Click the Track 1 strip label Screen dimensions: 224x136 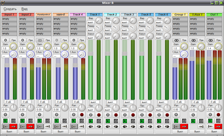(95, 14)
